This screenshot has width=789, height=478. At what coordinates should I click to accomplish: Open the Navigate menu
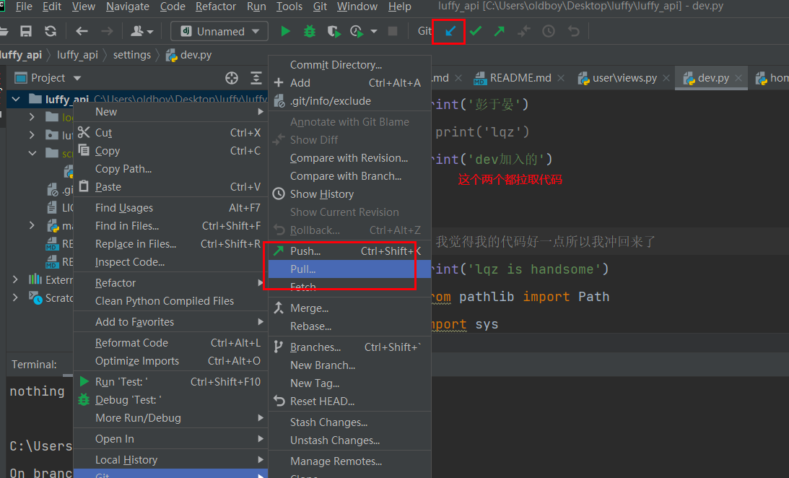pos(128,6)
